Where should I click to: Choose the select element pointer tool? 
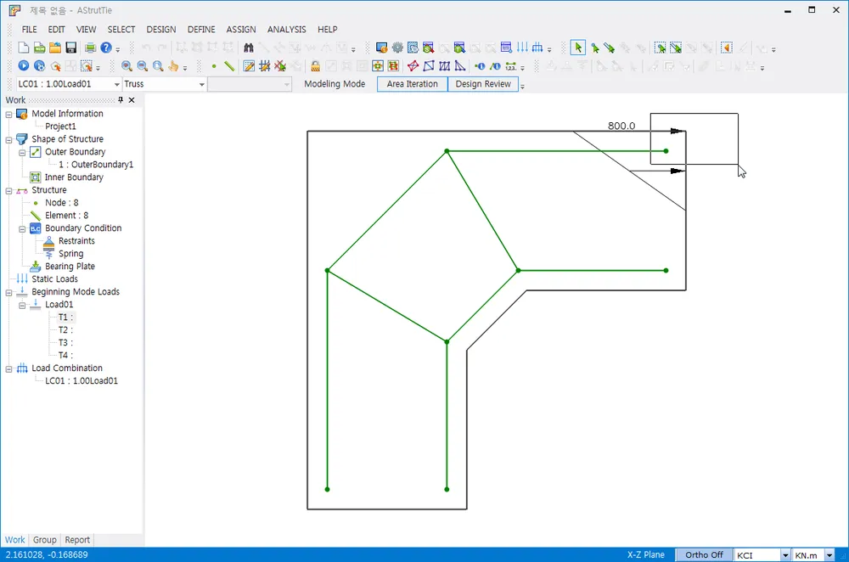pyautogui.click(x=610, y=48)
